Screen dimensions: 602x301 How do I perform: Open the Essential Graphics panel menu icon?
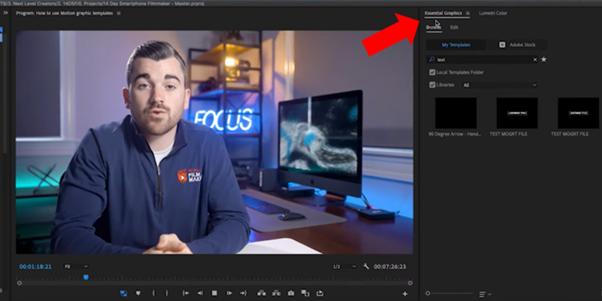[467, 13]
